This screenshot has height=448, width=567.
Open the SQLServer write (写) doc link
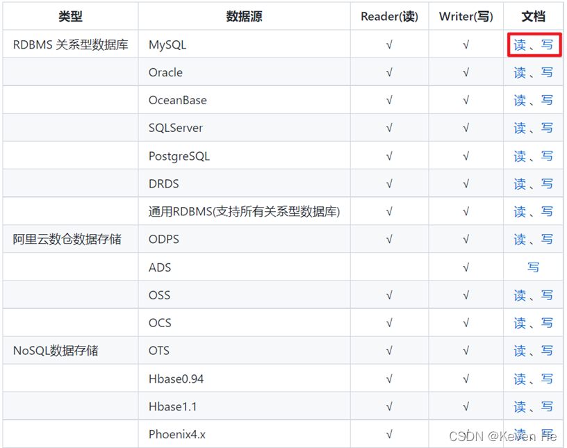547,128
